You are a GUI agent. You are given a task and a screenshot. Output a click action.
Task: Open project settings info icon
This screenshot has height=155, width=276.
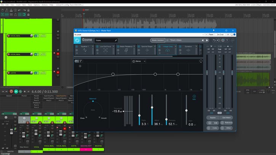pyautogui.click(x=16, y=10)
